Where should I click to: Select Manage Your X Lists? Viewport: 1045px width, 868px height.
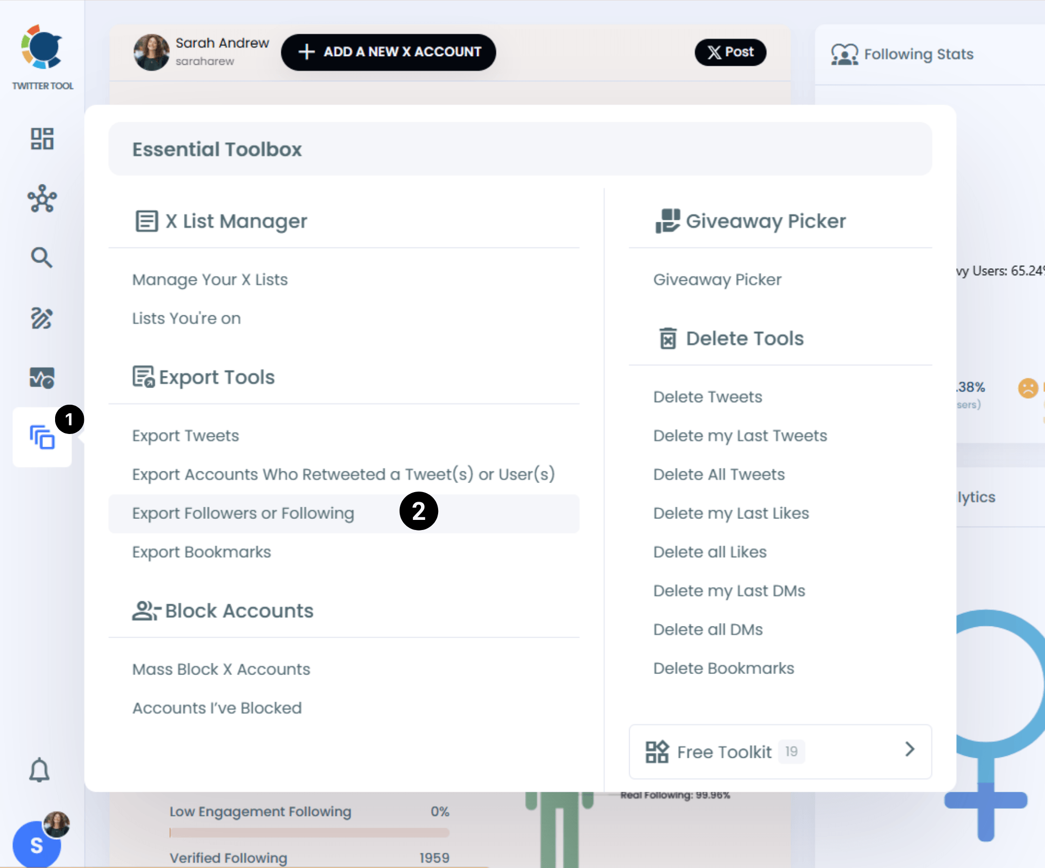(210, 279)
